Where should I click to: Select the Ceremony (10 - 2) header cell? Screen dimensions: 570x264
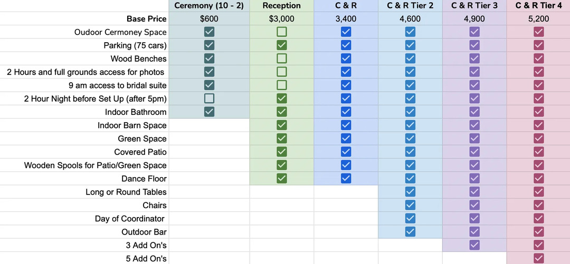[209, 6]
